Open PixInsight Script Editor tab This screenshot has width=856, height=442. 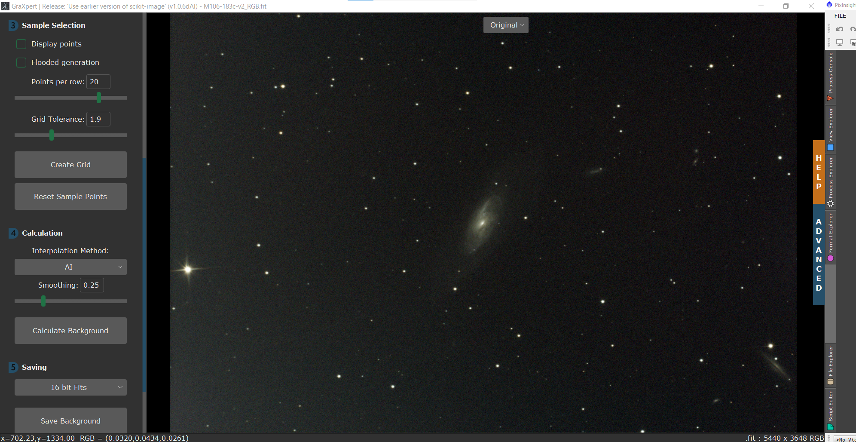pos(831,410)
